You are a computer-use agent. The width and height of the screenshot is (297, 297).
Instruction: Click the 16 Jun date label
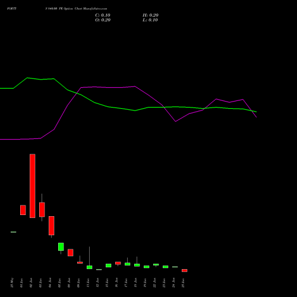pyautogui.click(x=116, y=283)
